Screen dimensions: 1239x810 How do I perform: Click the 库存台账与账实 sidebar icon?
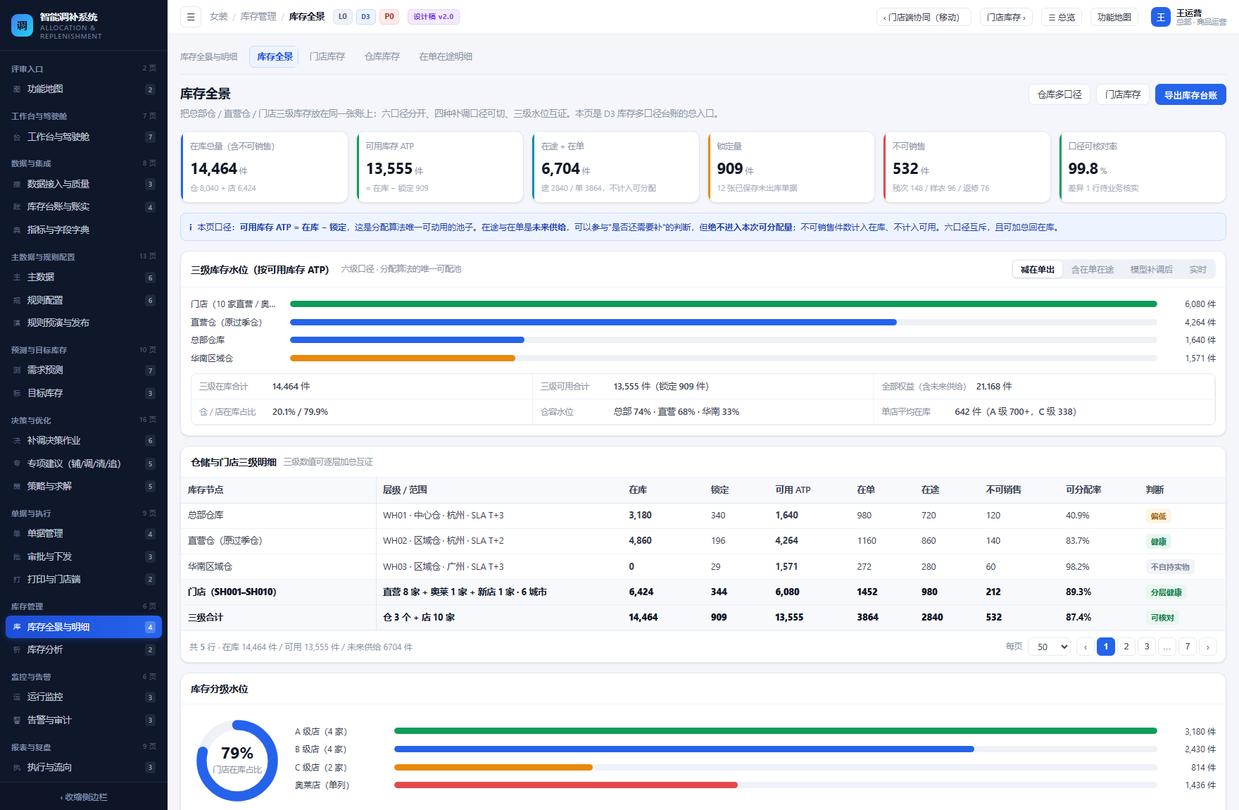pos(17,207)
